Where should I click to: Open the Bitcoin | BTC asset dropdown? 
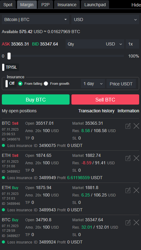pos(35,19)
